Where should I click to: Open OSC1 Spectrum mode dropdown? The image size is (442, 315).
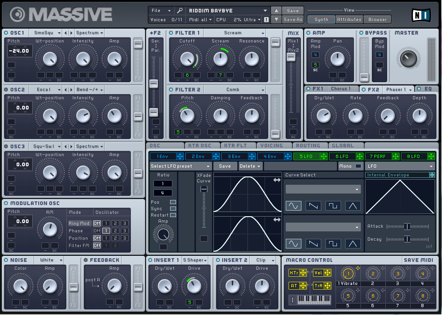coord(89,33)
